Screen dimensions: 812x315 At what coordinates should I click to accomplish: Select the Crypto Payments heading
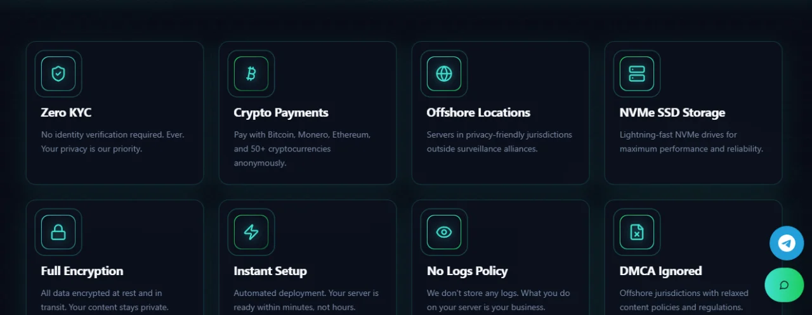[x=281, y=113]
